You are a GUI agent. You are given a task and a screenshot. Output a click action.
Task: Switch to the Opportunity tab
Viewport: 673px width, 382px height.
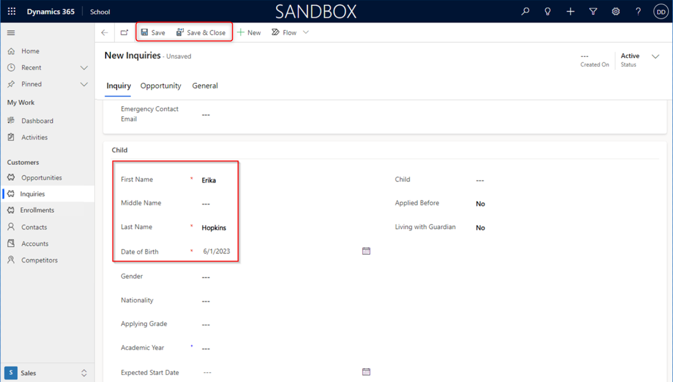[160, 86]
